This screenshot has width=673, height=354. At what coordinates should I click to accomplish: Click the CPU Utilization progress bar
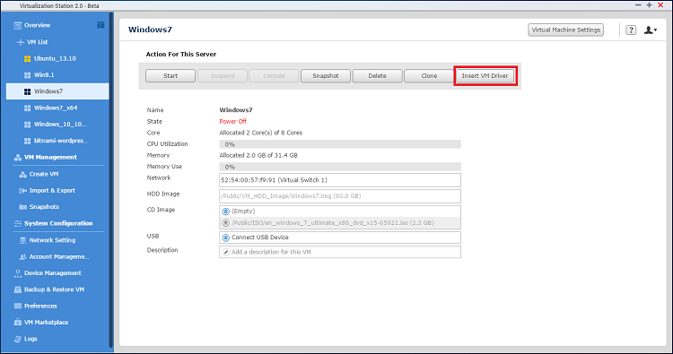point(340,144)
